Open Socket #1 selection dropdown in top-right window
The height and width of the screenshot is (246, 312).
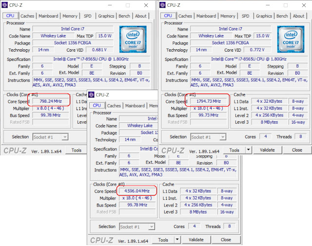[x=208, y=137]
